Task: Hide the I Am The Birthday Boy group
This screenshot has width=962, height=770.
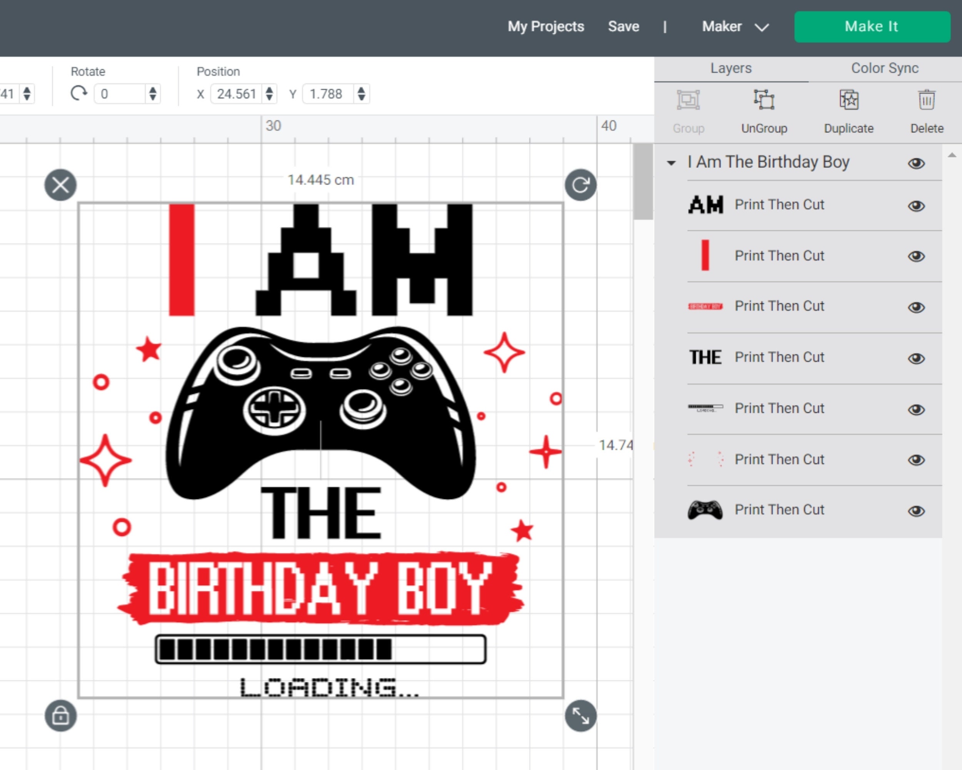Action: [916, 163]
